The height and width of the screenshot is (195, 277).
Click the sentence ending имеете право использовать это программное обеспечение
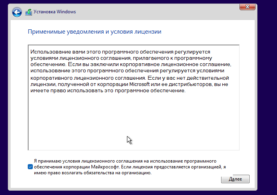click(108, 91)
